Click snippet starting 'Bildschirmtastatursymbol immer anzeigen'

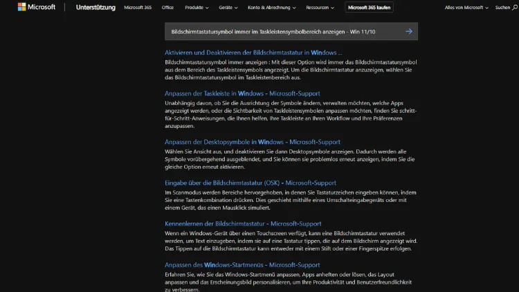[291, 70]
